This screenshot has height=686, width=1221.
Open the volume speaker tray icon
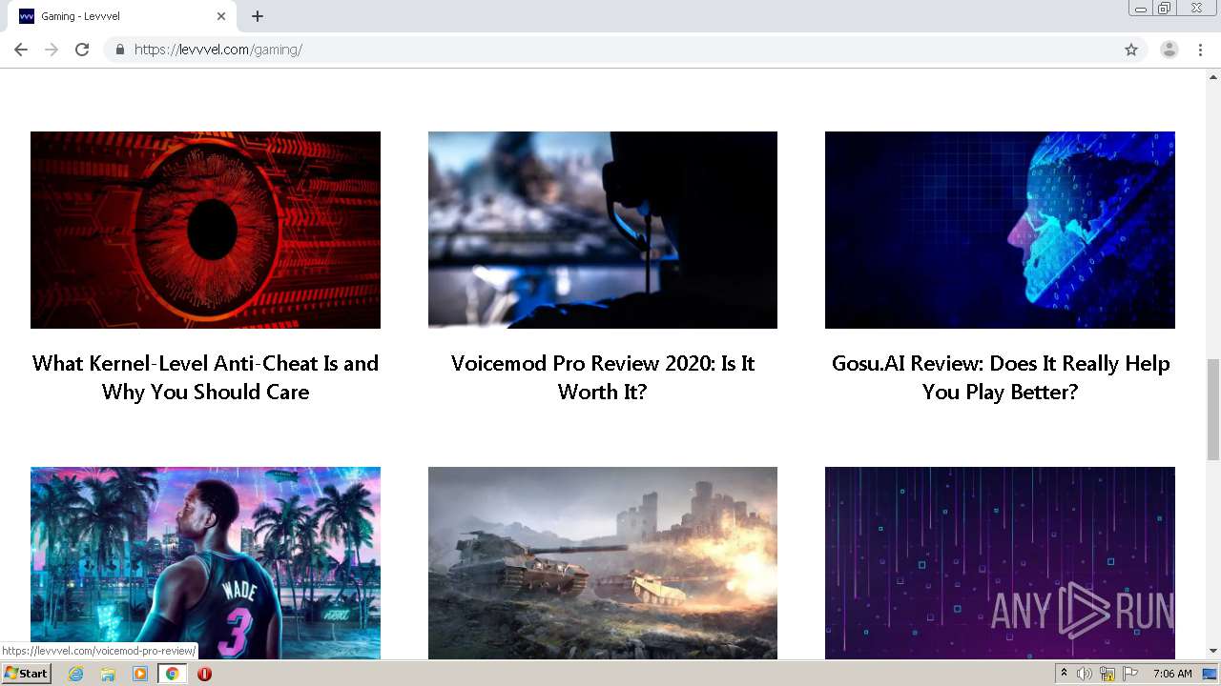coord(1085,674)
